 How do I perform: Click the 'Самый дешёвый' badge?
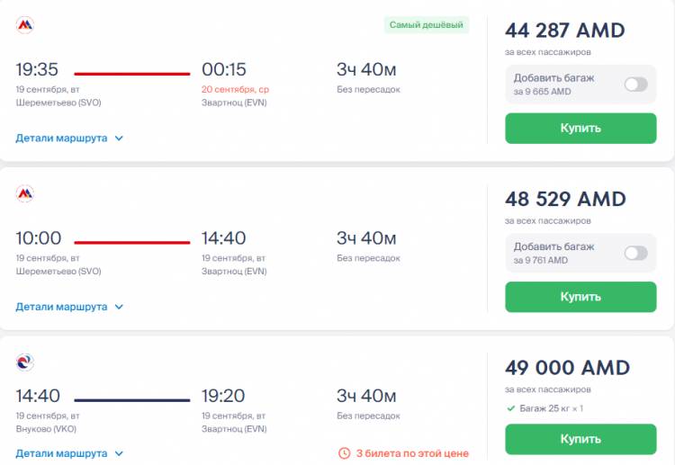coord(427,25)
